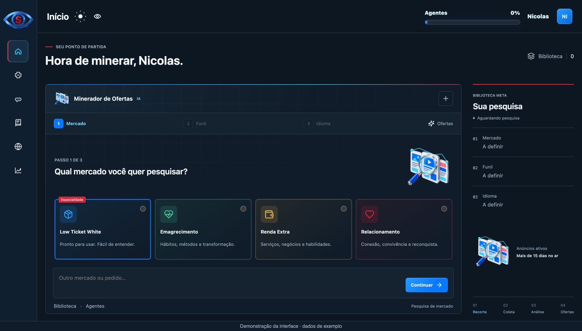The image size is (582, 331).
Task: Open the Biblioteca counter label at top right
Action: pyautogui.click(x=550, y=56)
